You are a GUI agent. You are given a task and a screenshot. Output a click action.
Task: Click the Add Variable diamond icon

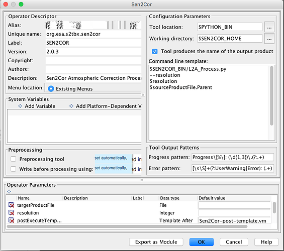[20, 106]
